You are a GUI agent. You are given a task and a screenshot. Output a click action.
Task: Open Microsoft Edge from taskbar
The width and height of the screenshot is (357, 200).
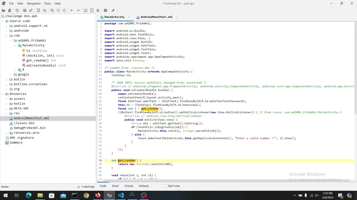(28, 195)
